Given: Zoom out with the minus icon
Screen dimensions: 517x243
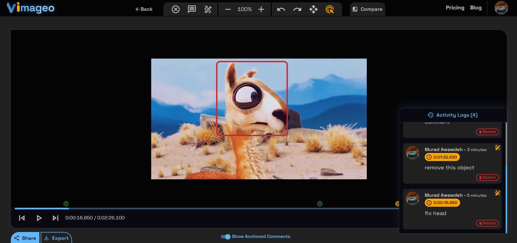Looking at the screenshot, I should click(228, 9).
